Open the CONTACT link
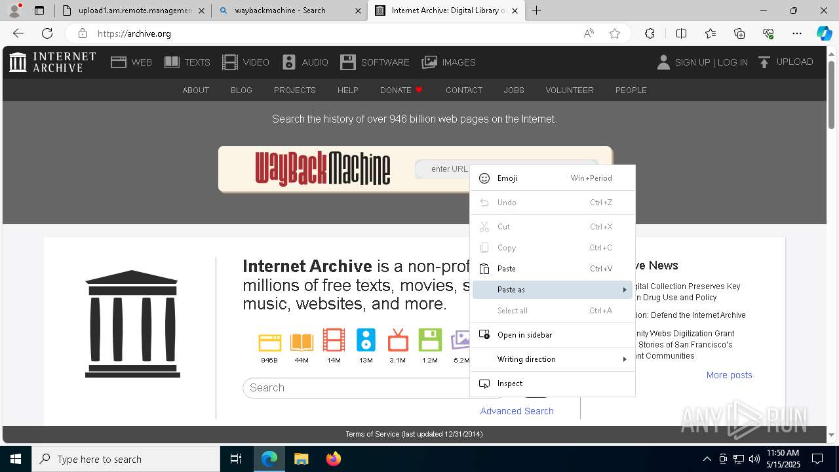The height and width of the screenshot is (472, 839). [464, 90]
